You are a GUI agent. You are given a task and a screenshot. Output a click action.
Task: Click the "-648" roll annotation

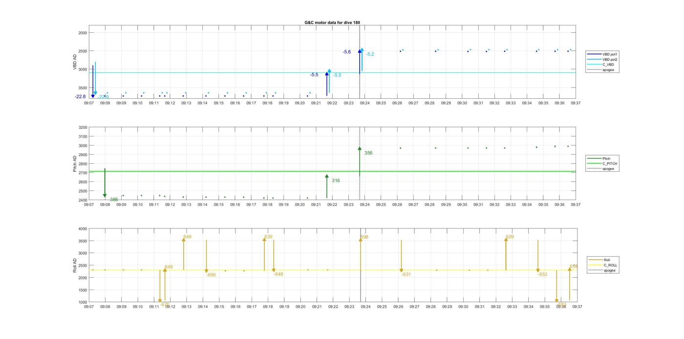[278, 274]
